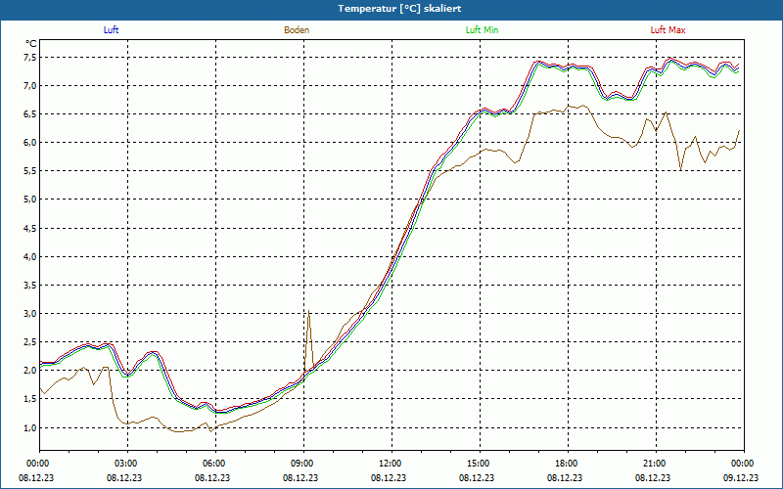
Task: Click the Luft Min legend label
Action: [482, 30]
